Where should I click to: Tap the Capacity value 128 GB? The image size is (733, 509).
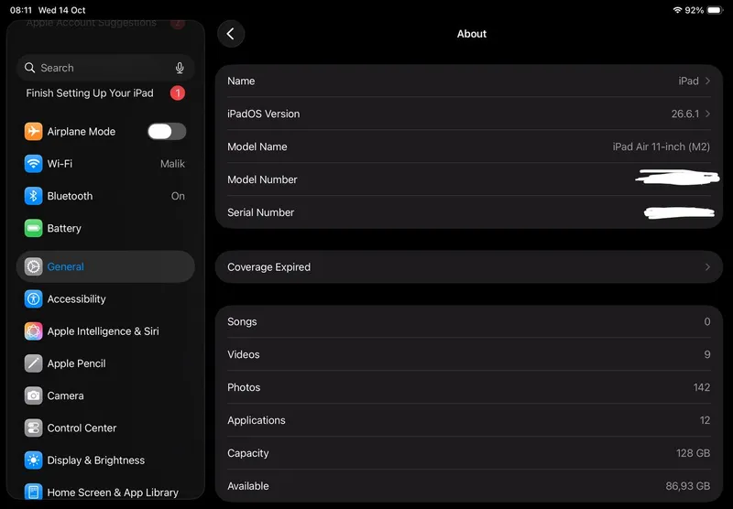point(694,453)
